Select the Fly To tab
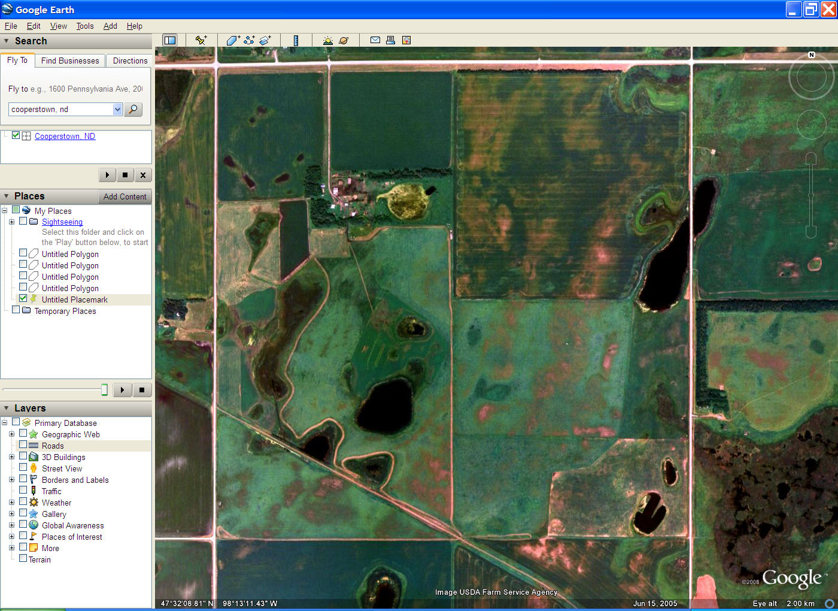Image resolution: width=838 pixels, height=611 pixels. (17, 60)
